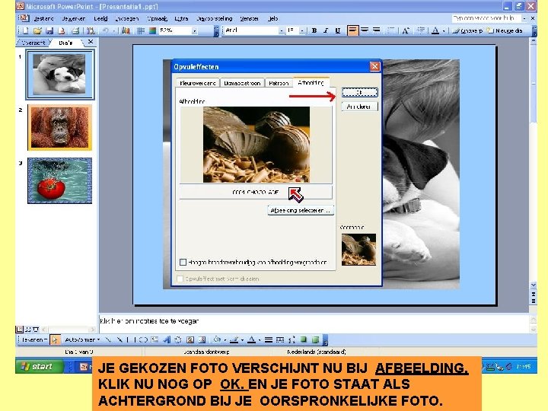Open the font color dropdown arrow
The height and width of the screenshot is (411, 548).
(444, 30)
